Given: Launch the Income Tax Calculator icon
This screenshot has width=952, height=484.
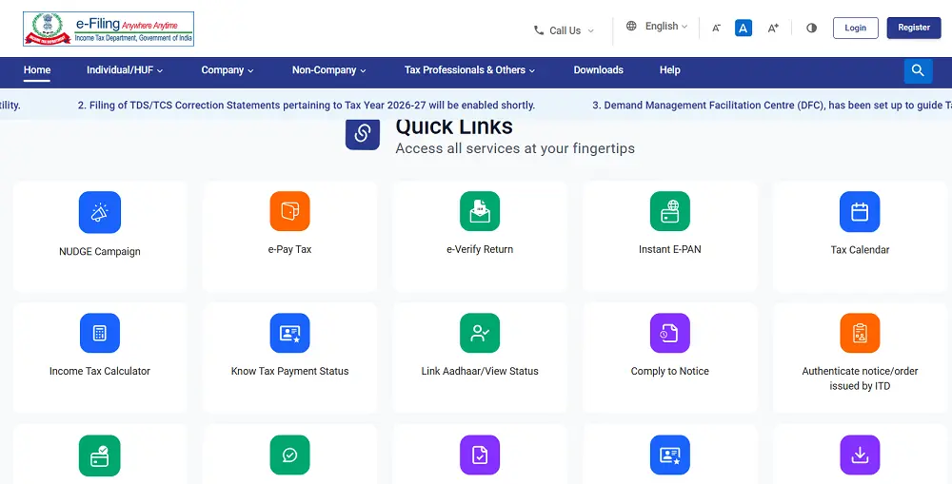Looking at the screenshot, I should point(100,333).
